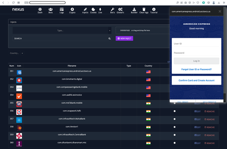Click the Forgot User ID or Password? link
The image size is (227, 149).
[x=197, y=69]
